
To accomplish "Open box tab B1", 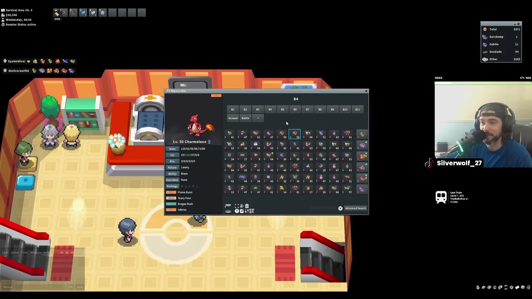I will point(233,109).
